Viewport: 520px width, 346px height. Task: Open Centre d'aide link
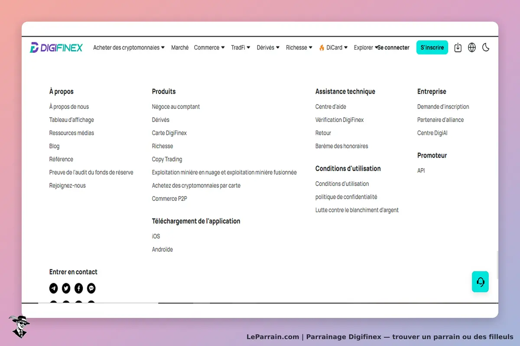[331, 107]
